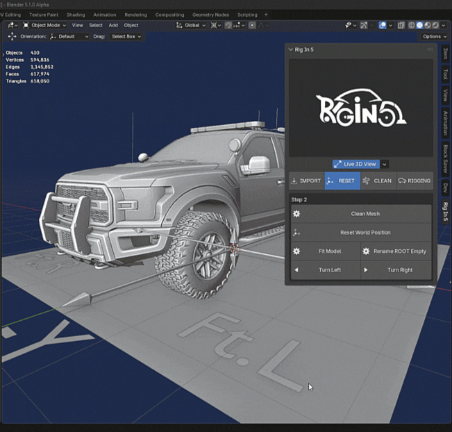Open the View sidebar tab
Image resolution: width=452 pixels, height=432 pixels.
pyautogui.click(x=445, y=95)
